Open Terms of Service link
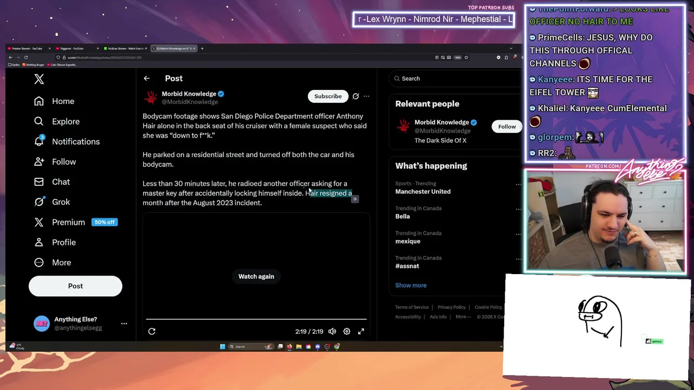Viewport: 694px width, 390px height. point(412,307)
